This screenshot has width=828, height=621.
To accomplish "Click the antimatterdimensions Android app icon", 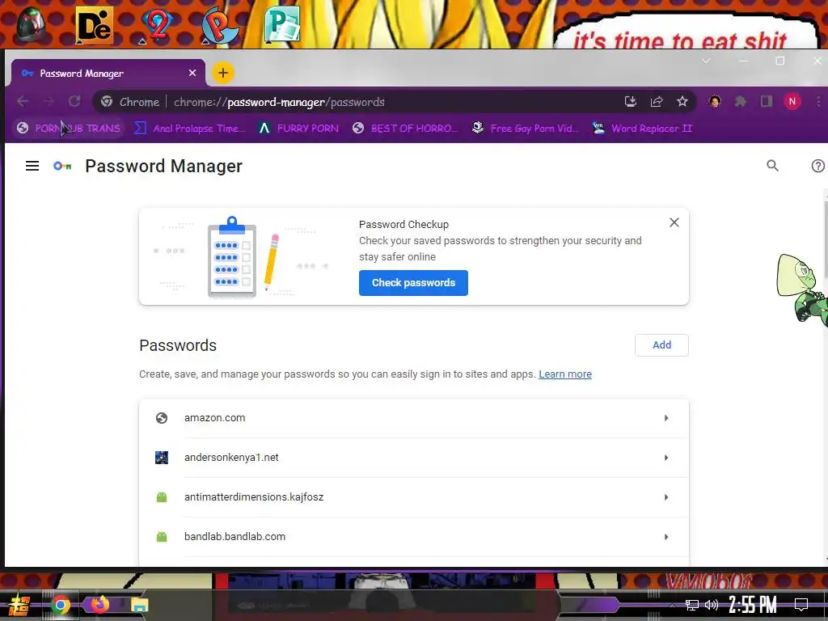I will (162, 497).
